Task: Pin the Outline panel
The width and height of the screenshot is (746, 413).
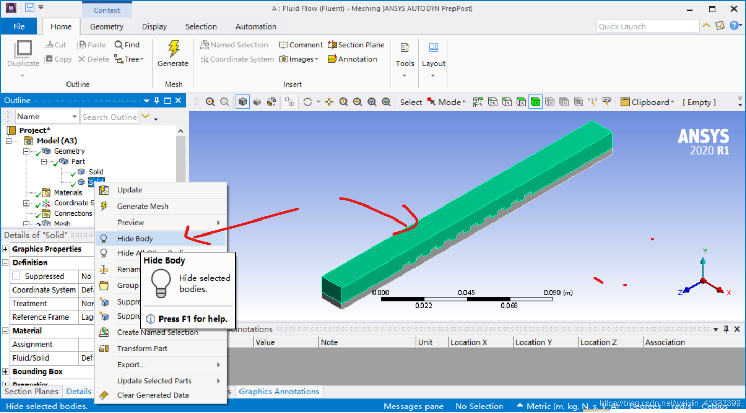Action: click(156, 100)
